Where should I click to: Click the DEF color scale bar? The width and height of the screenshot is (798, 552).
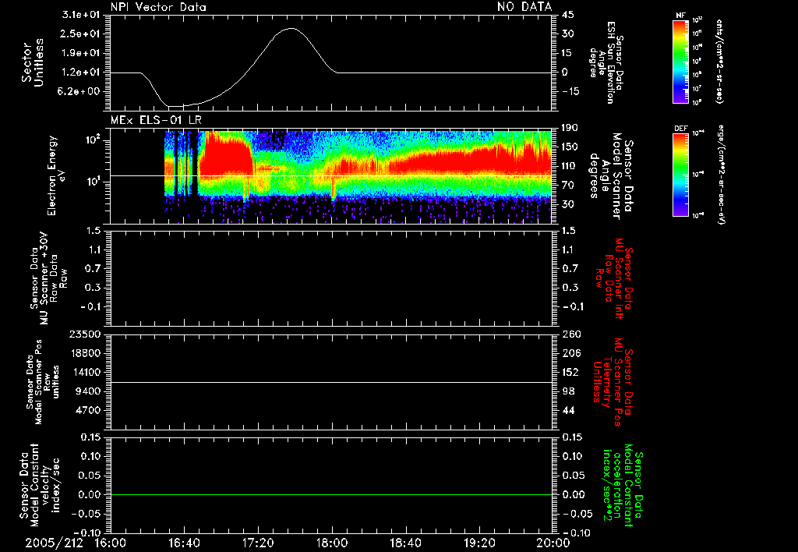[680, 174]
